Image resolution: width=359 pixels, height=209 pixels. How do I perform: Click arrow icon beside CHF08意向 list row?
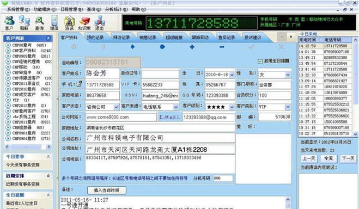click(8, 45)
